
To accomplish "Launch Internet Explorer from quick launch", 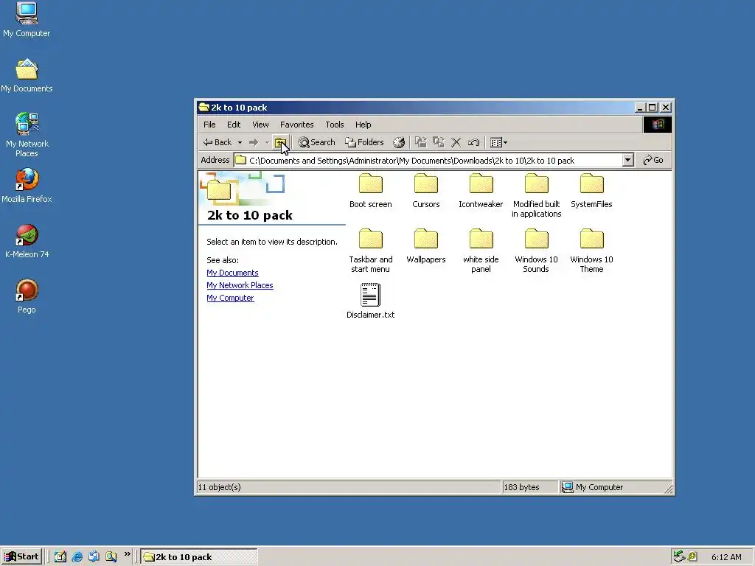I will (x=77, y=557).
